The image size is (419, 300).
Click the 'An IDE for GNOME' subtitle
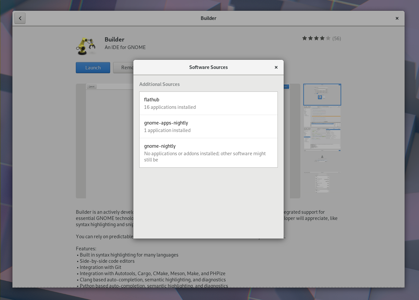coord(125,47)
